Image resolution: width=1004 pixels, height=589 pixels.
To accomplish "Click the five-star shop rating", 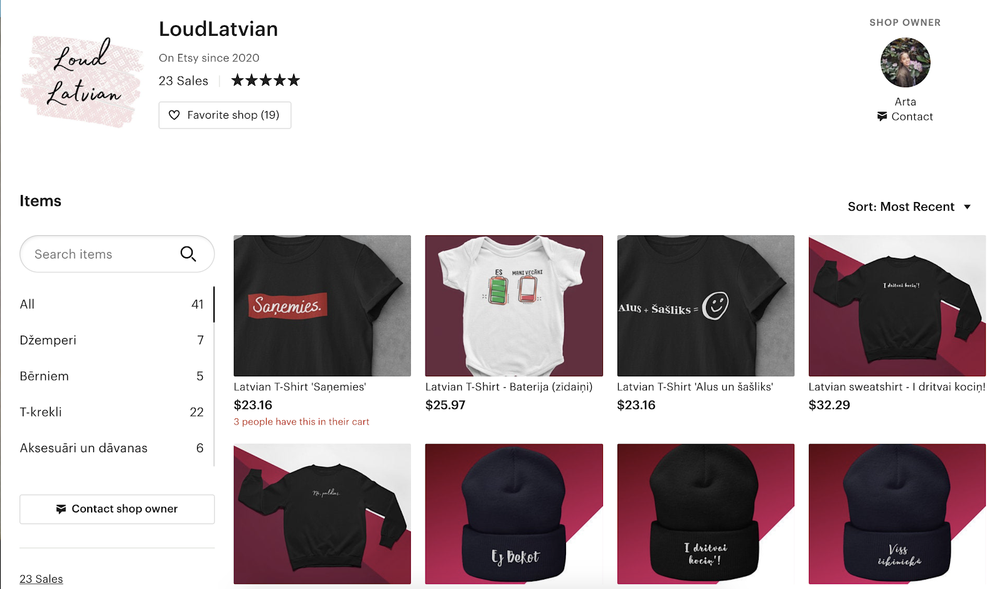I will [265, 80].
